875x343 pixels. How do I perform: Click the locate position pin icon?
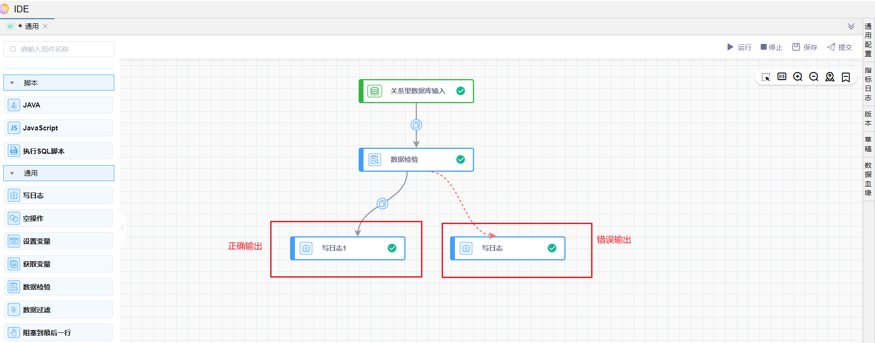pos(830,77)
